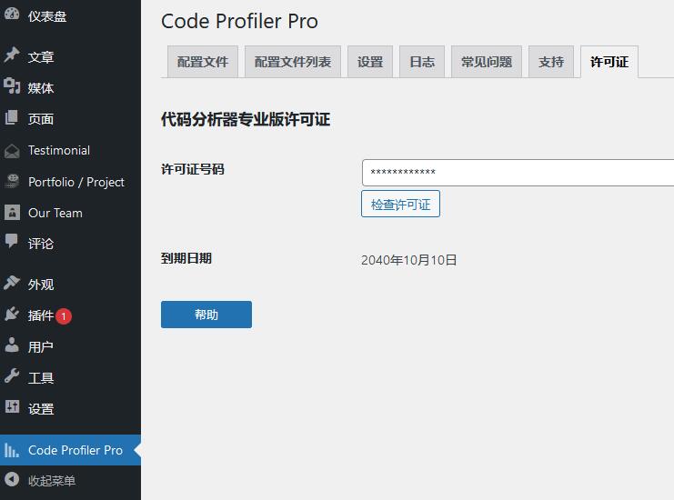
Task: Click the sliders icon beside 设置
Action: tap(12, 406)
